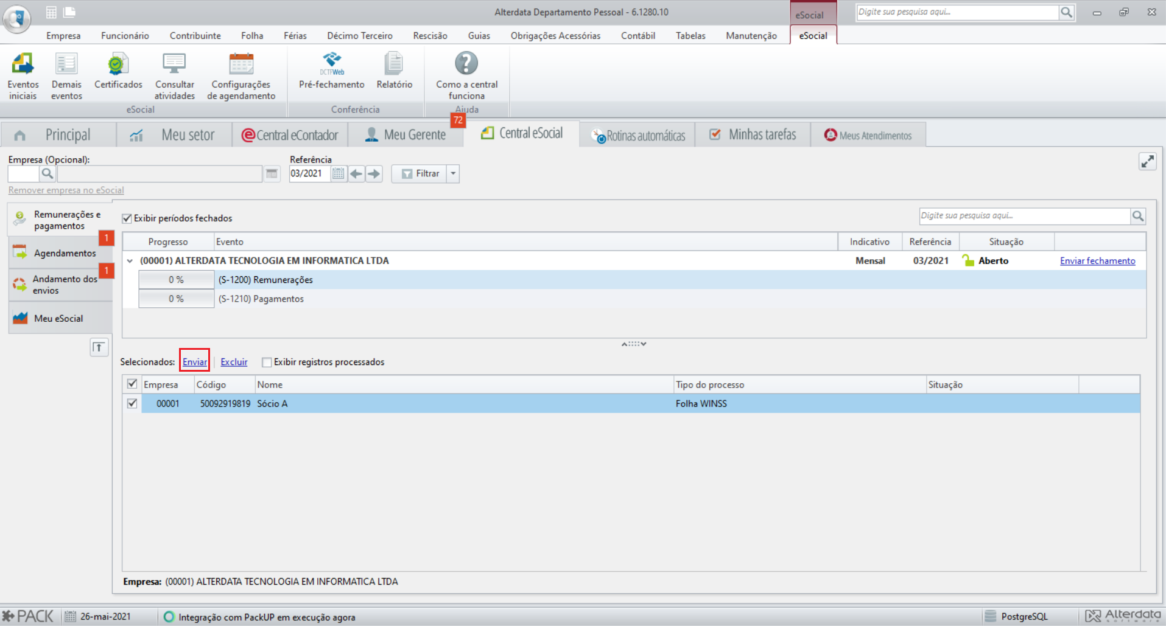The height and width of the screenshot is (626, 1166).
Task: Open Andamento dos envios sidebar item
Action: tap(60, 285)
